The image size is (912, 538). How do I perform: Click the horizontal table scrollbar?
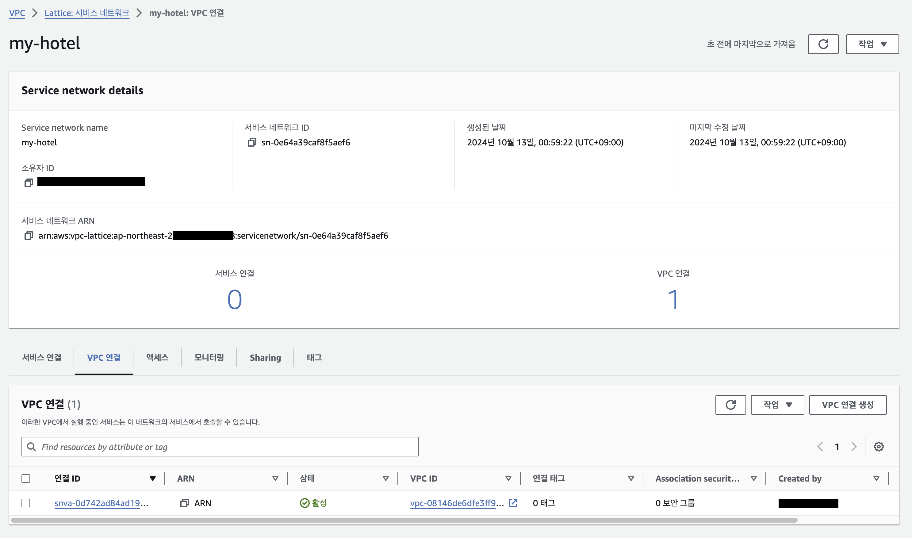point(404,520)
